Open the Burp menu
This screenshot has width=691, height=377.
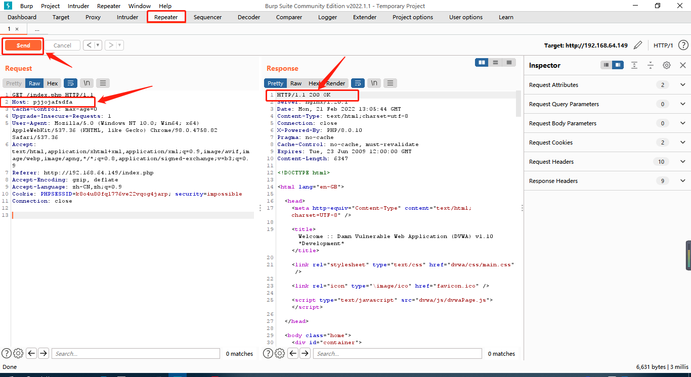[27, 6]
